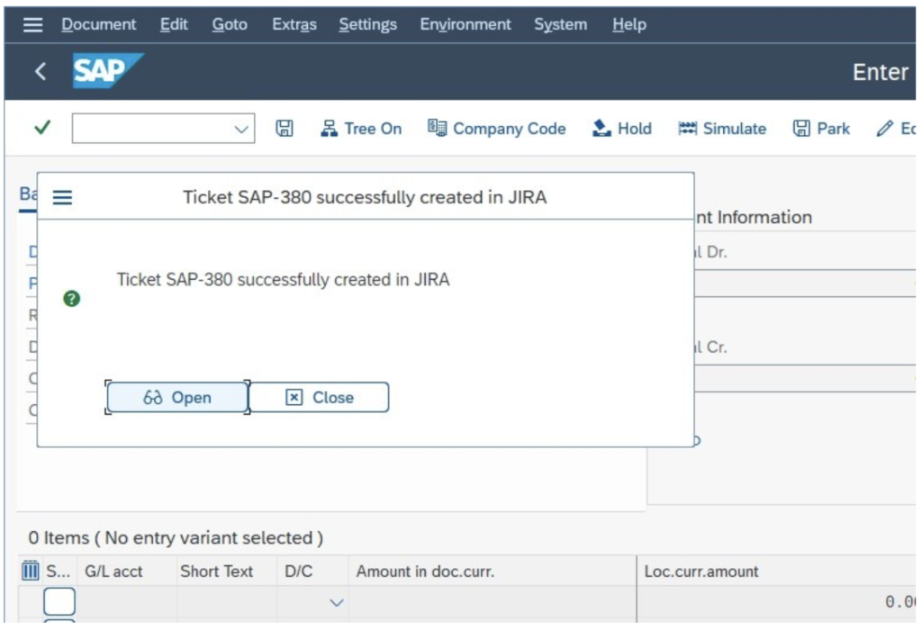Open the dialog's hamburger menu
This screenshot has width=922, height=630.
tap(62, 197)
